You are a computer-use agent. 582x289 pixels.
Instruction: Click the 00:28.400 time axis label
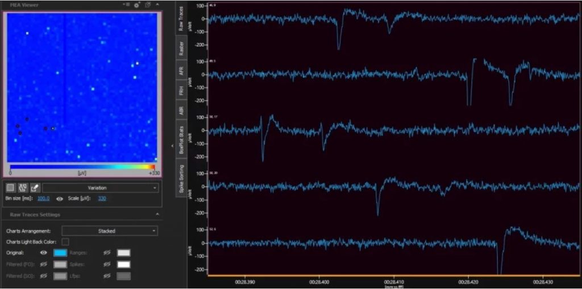point(319,282)
